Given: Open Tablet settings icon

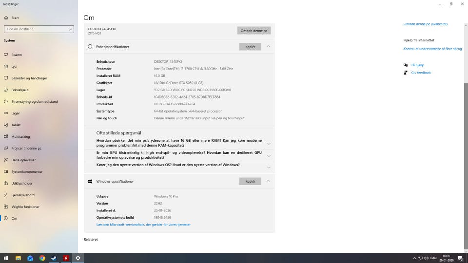Looking at the screenshot, I should tap(6, 125).
